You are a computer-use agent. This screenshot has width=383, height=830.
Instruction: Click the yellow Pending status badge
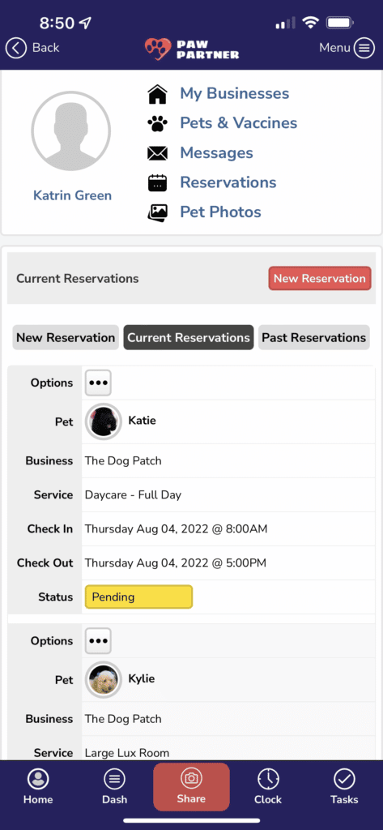click(x=138, y=597)
